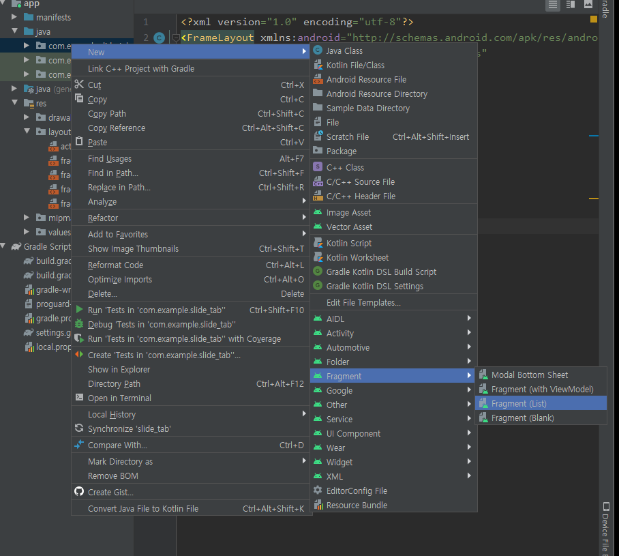Click the Synchronize refresh icon
The height and width of the screenshot is (556, 619).
point(79,428)
